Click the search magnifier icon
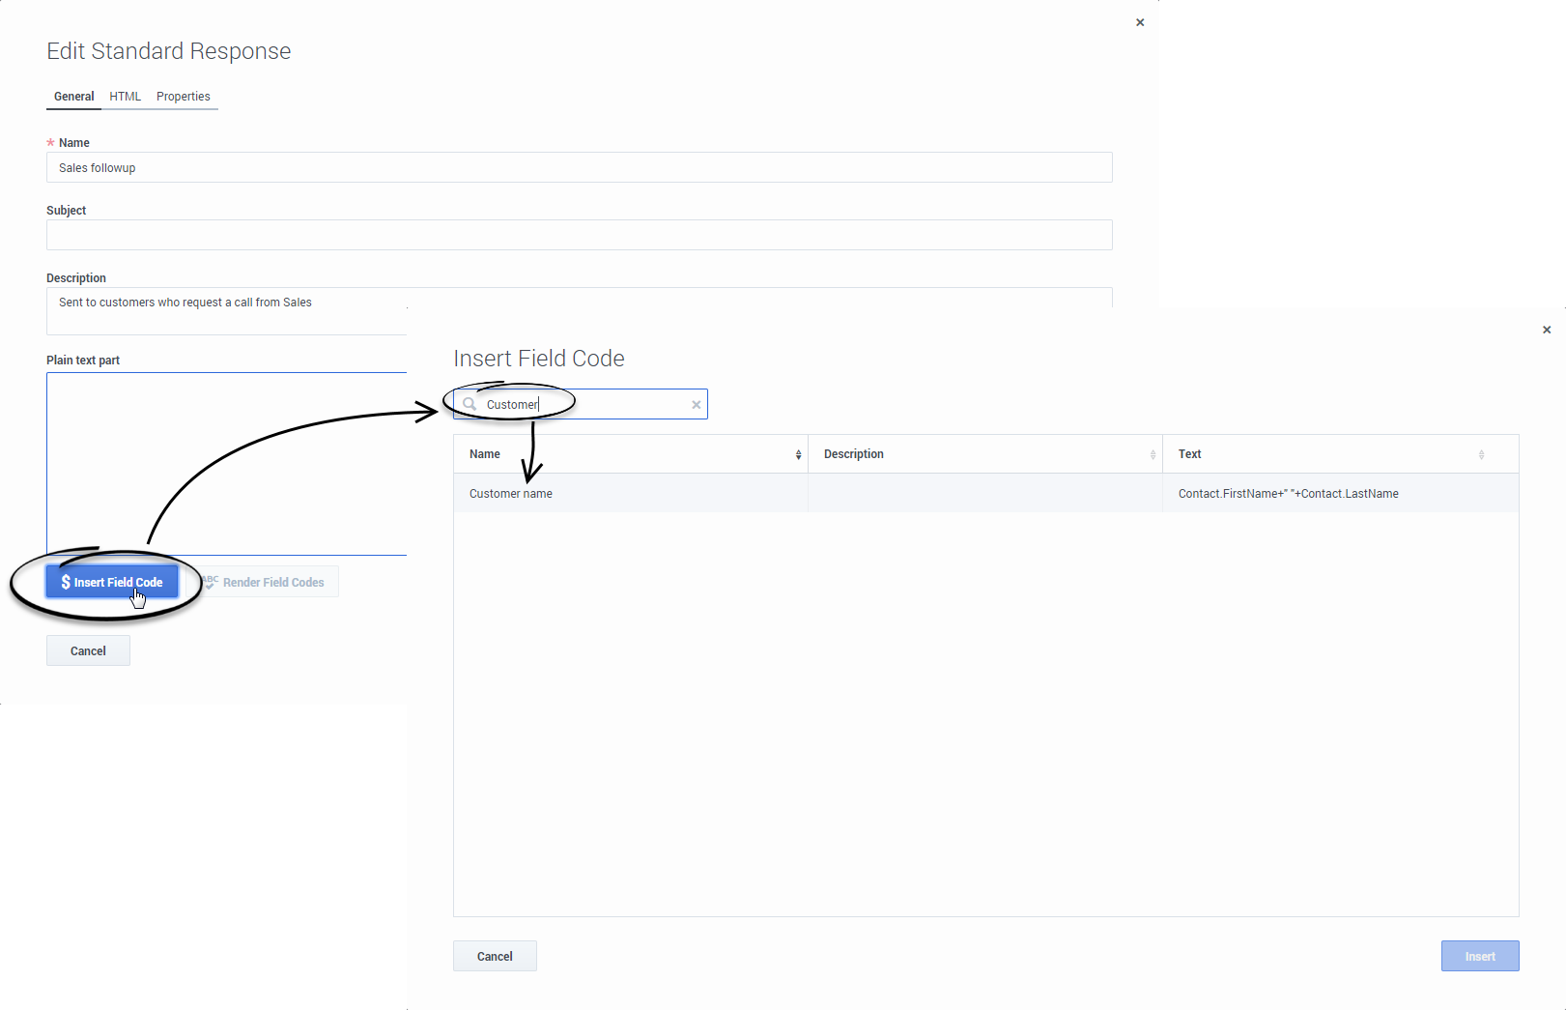This screenshot has width=1566, height=1010. click(x=470, y=404)
